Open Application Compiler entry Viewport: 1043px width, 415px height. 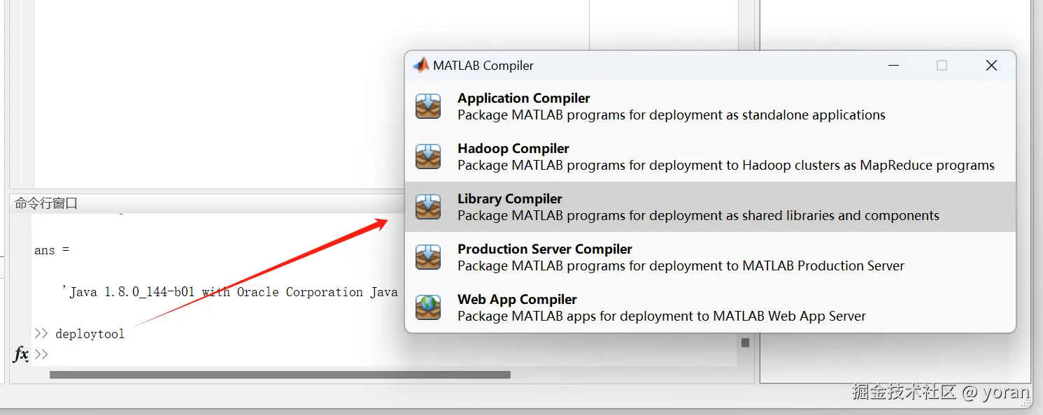(710, 106)
